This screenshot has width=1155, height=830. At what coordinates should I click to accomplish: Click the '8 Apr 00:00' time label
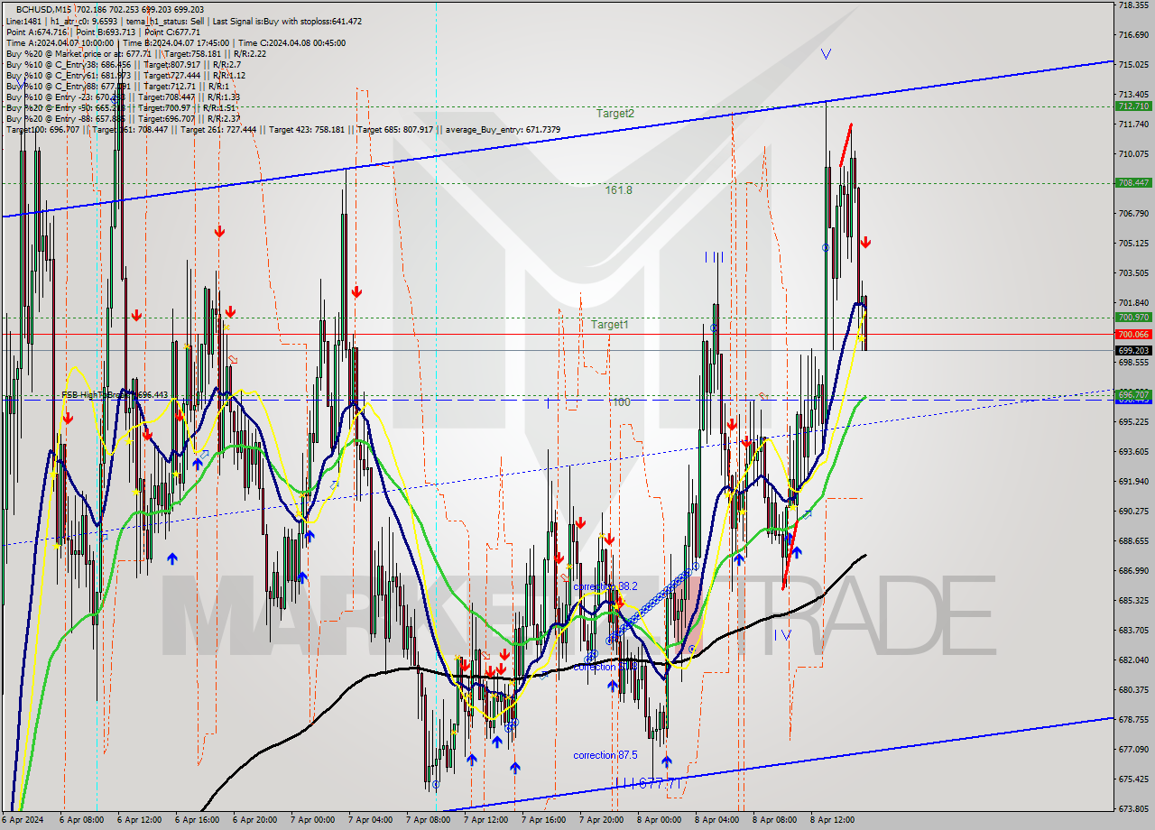click(x=660, y=821)
